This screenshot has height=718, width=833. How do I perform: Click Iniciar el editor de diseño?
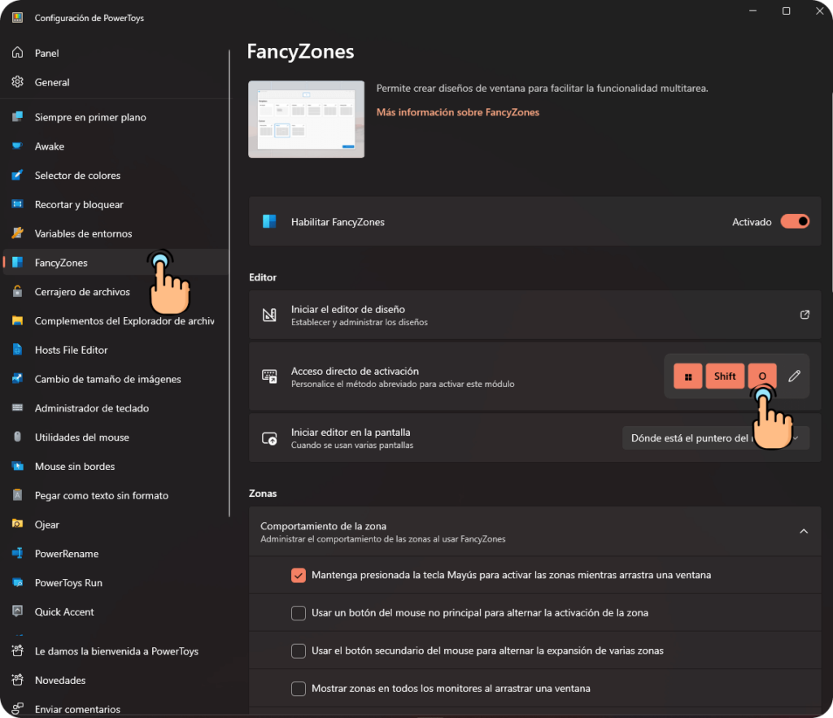coord(347,310)
